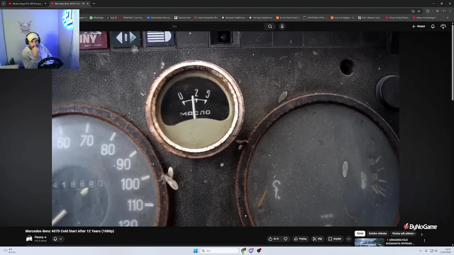Image resolution: width=454 pixels, height=255 pixels.
Task: Open the Açık AI bookmark
Action: click(112, 17)
